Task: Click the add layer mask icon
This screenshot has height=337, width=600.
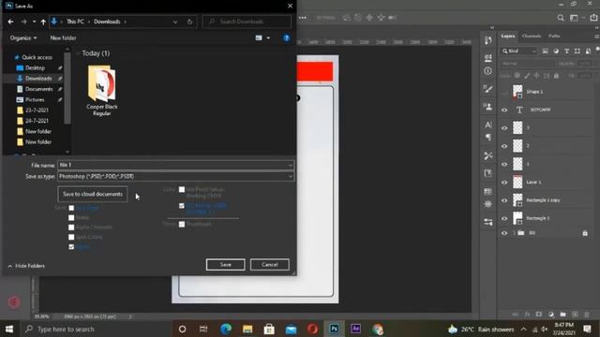Action: tap(539, 315)
